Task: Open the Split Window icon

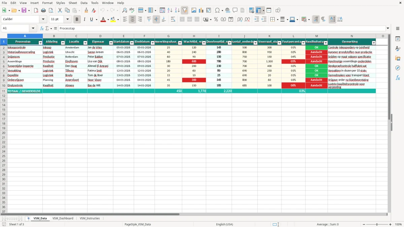Action: tap(269, 10)
